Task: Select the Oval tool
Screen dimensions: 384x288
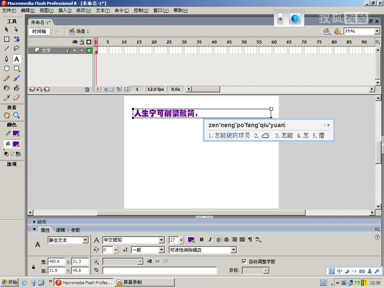Action: tap(7, 69)
